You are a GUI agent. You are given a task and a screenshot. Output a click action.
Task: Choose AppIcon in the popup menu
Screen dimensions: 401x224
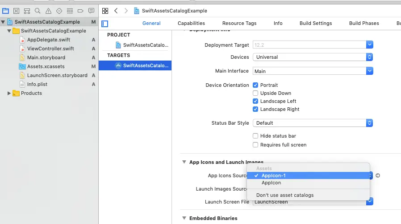click(308, 183)
